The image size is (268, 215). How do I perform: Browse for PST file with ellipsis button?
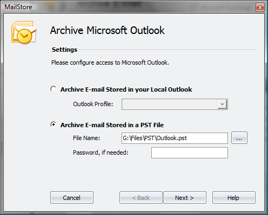[x=239, y=138]
